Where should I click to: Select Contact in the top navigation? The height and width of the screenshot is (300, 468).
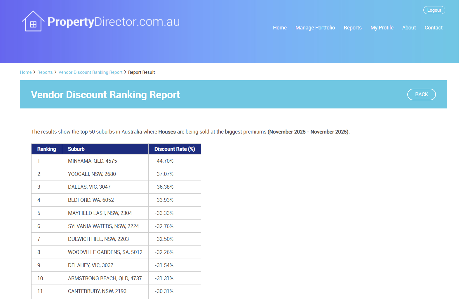[433, 28]
